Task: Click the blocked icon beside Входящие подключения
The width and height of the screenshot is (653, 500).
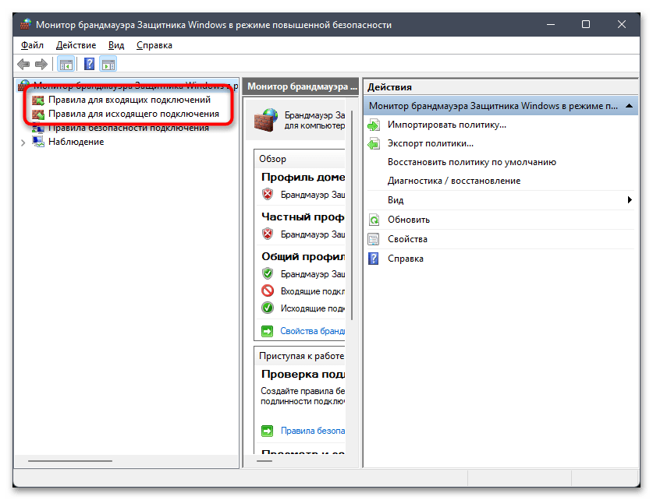Action: [268, 290]
